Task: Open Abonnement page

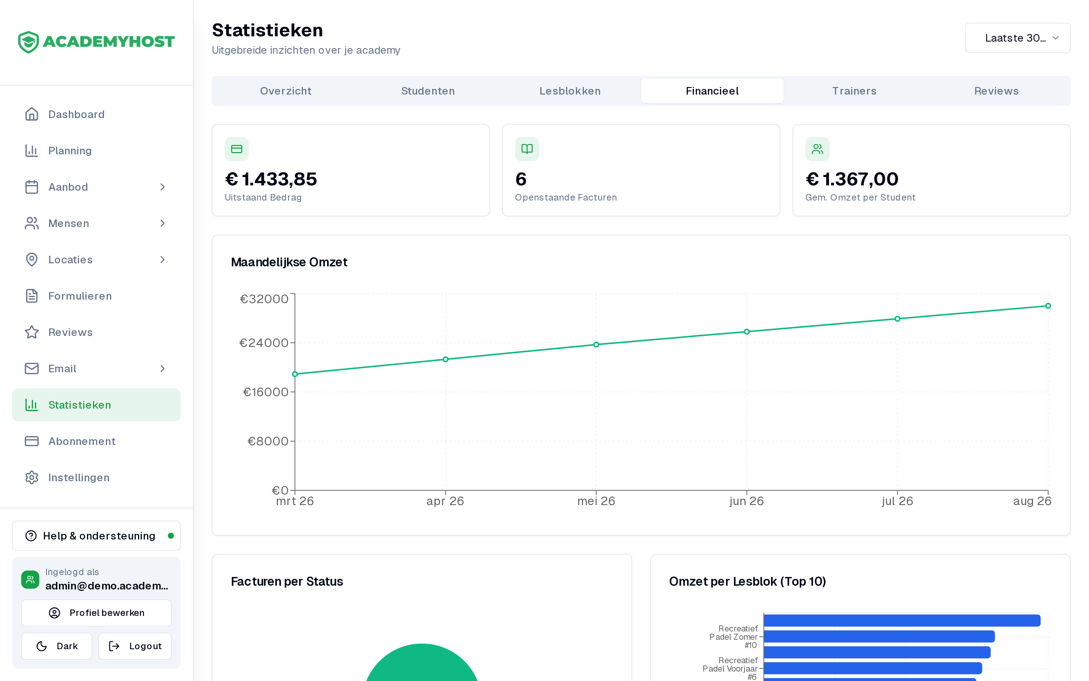Action: (x=96, y=442)
